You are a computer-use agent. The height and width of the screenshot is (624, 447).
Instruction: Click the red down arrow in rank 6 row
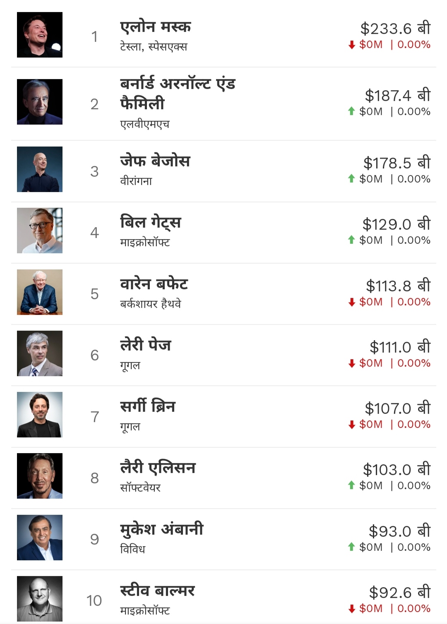pyautogui.click(x=352, y=363)
